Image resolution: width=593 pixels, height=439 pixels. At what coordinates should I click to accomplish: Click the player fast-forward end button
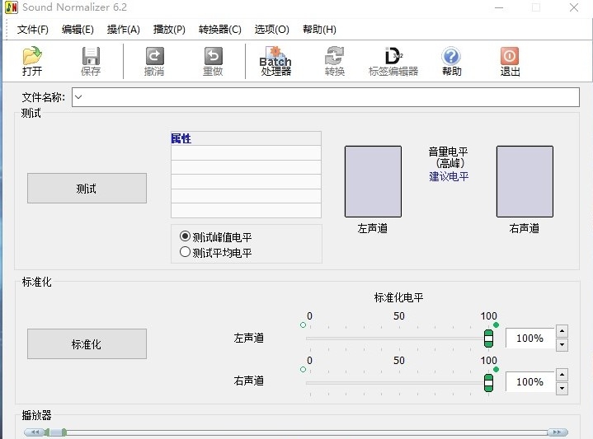coord(558,432)
